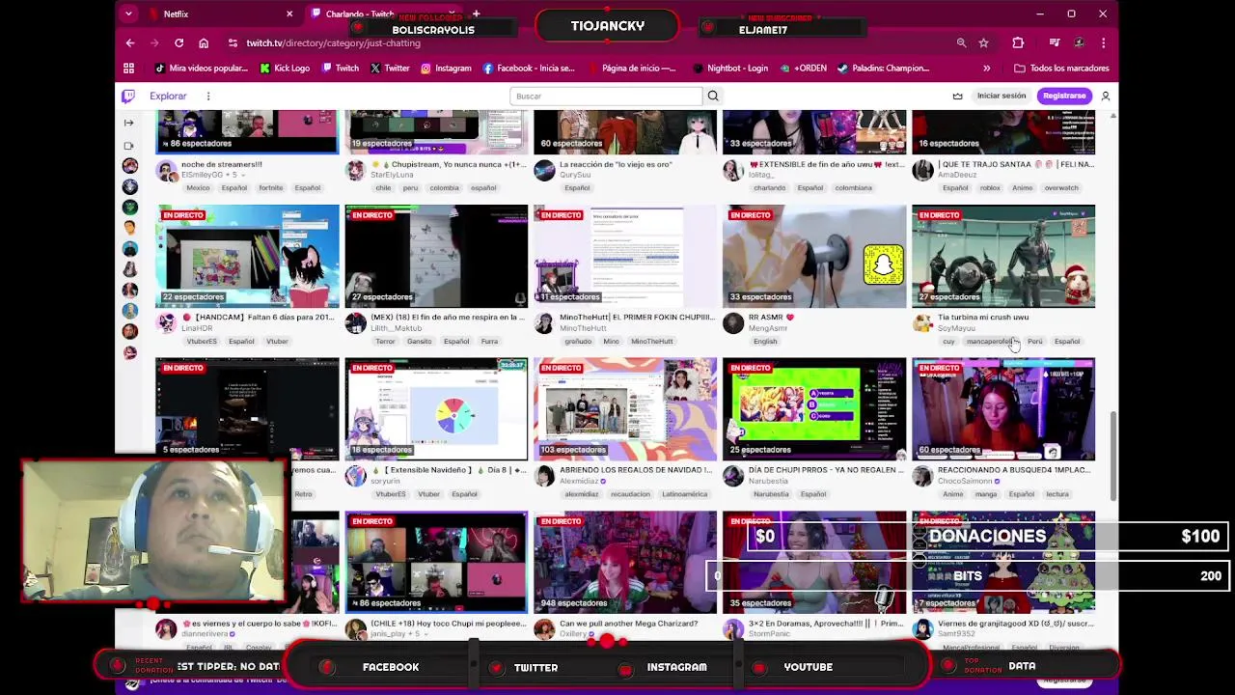Image resolution: width=1235 pixels, height=695 pixels.
Task: Open the stream thumbnail with 103 espectadores
Action: pos(625,409)
